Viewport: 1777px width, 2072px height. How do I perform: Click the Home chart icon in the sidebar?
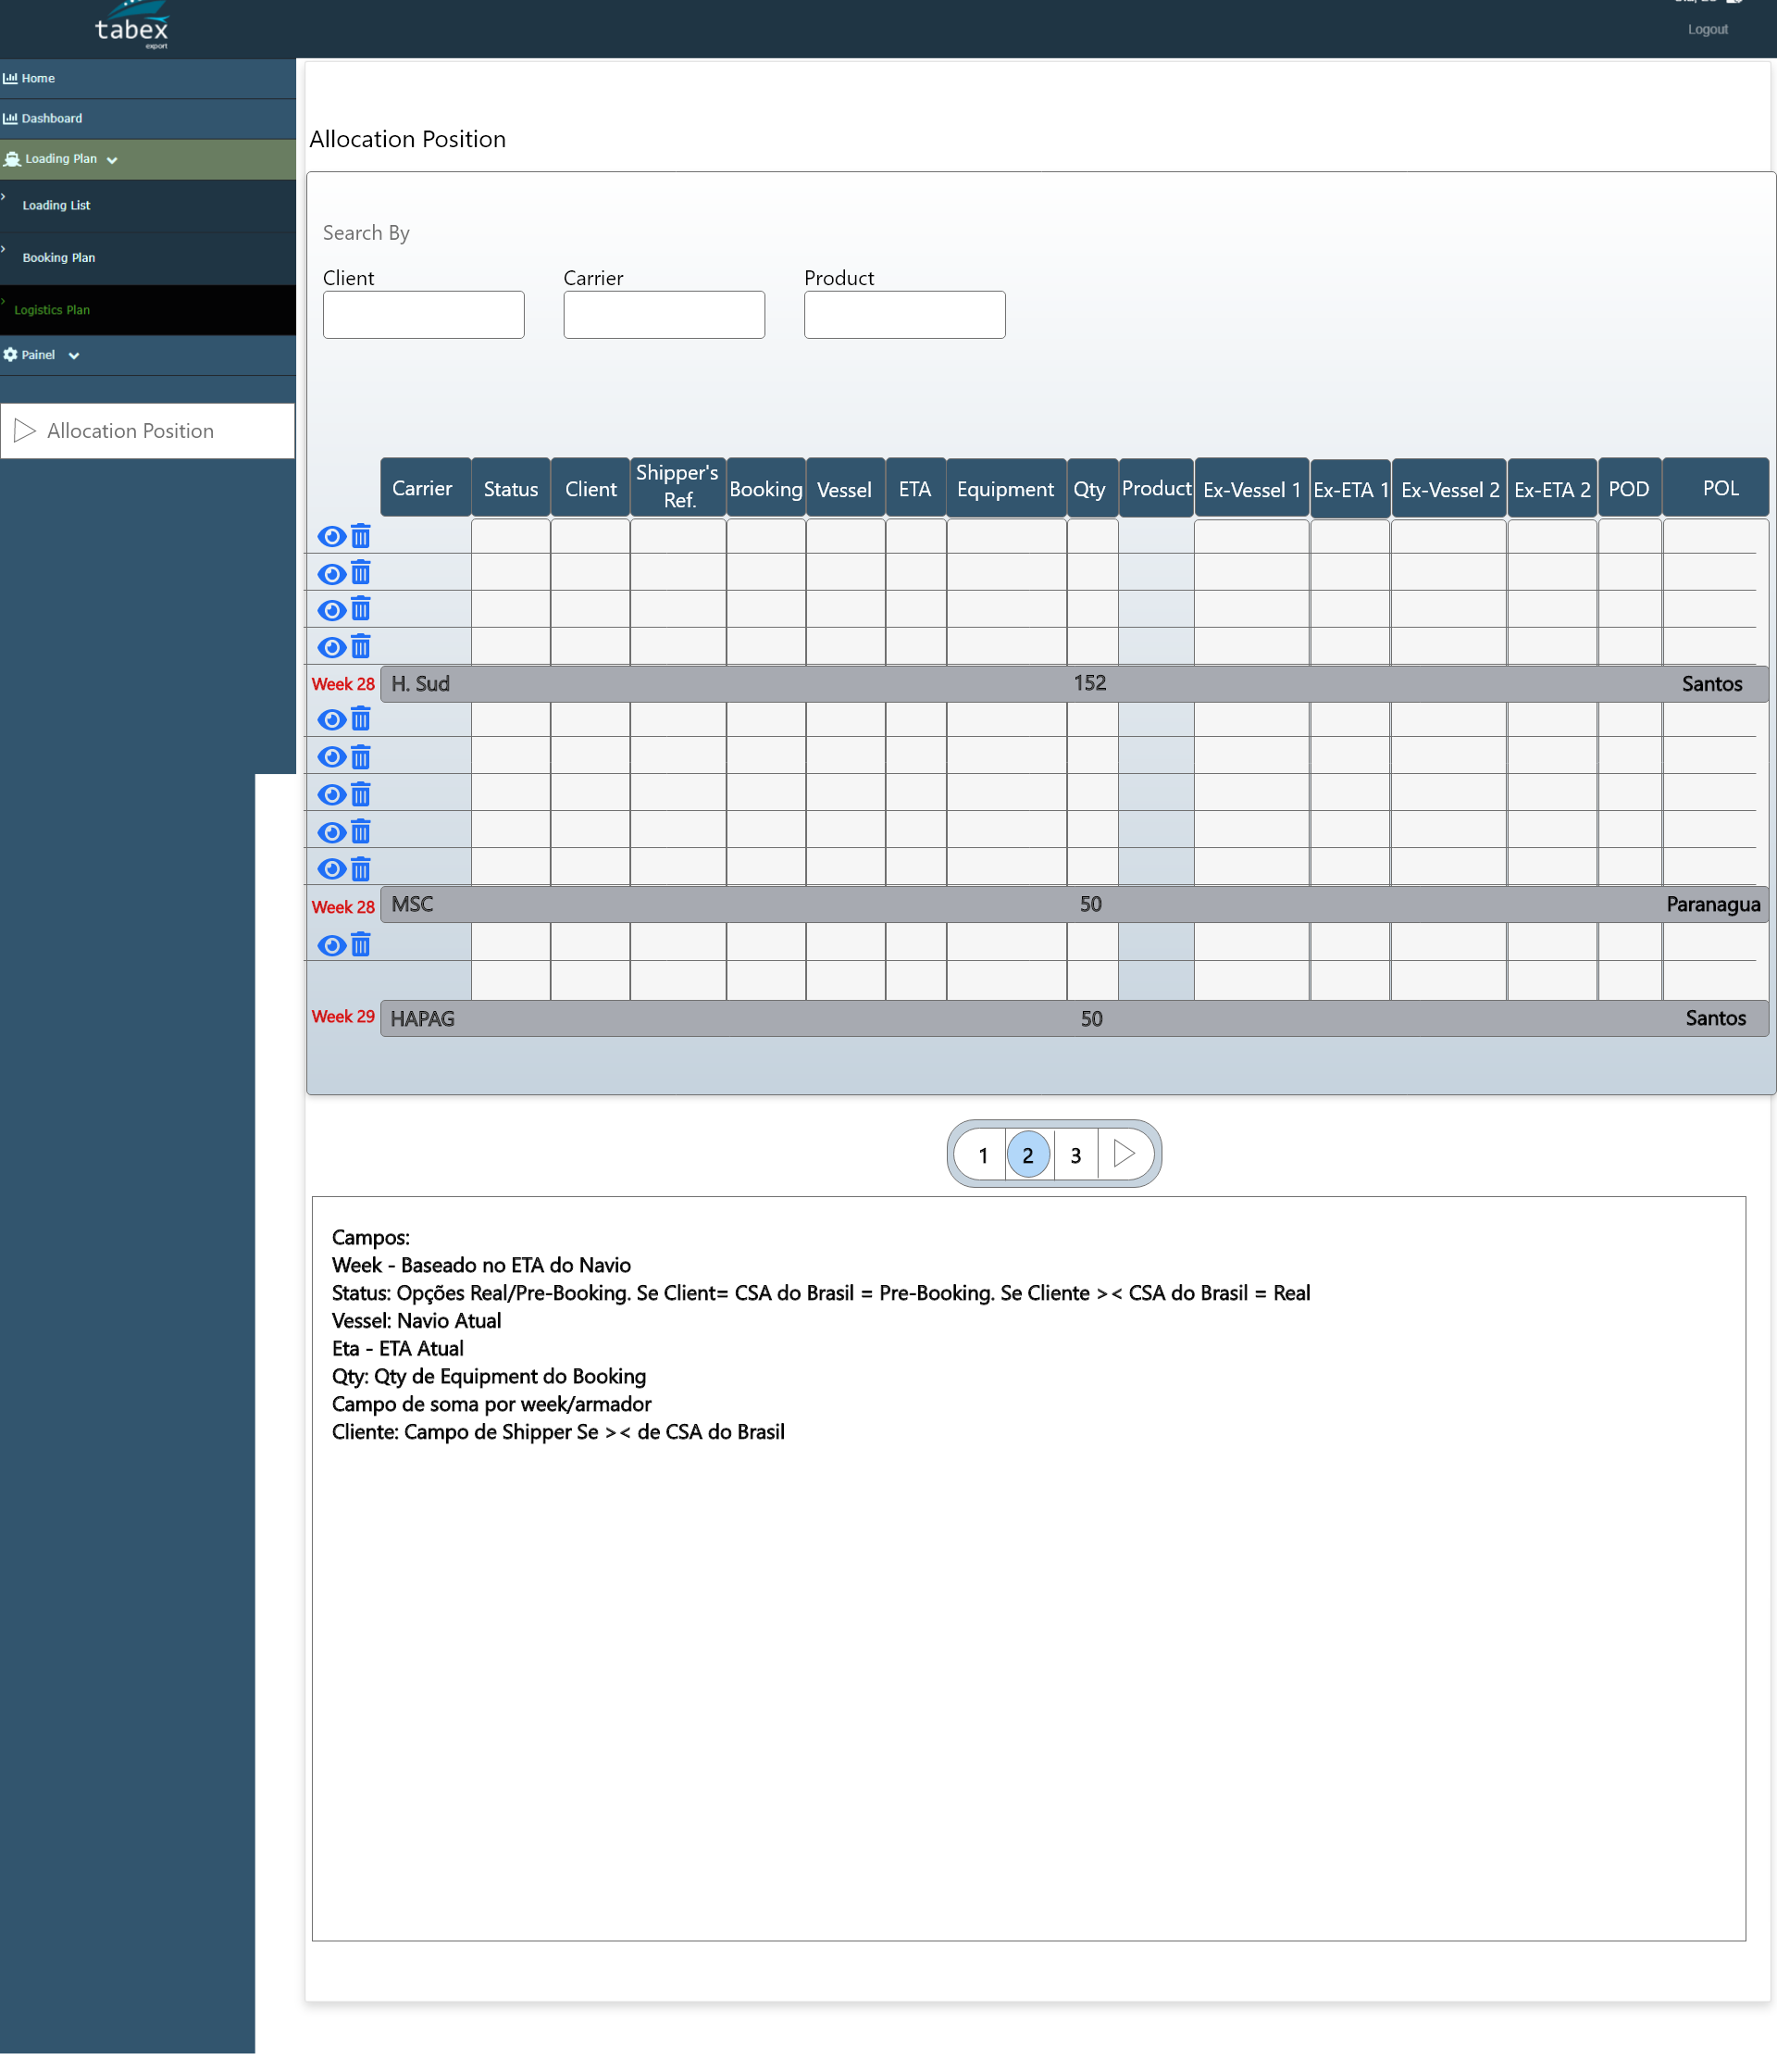[x=10, y=78]
